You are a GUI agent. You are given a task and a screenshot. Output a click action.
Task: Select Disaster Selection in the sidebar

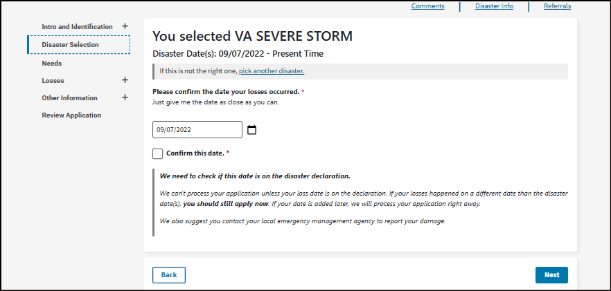click(70, 45)
